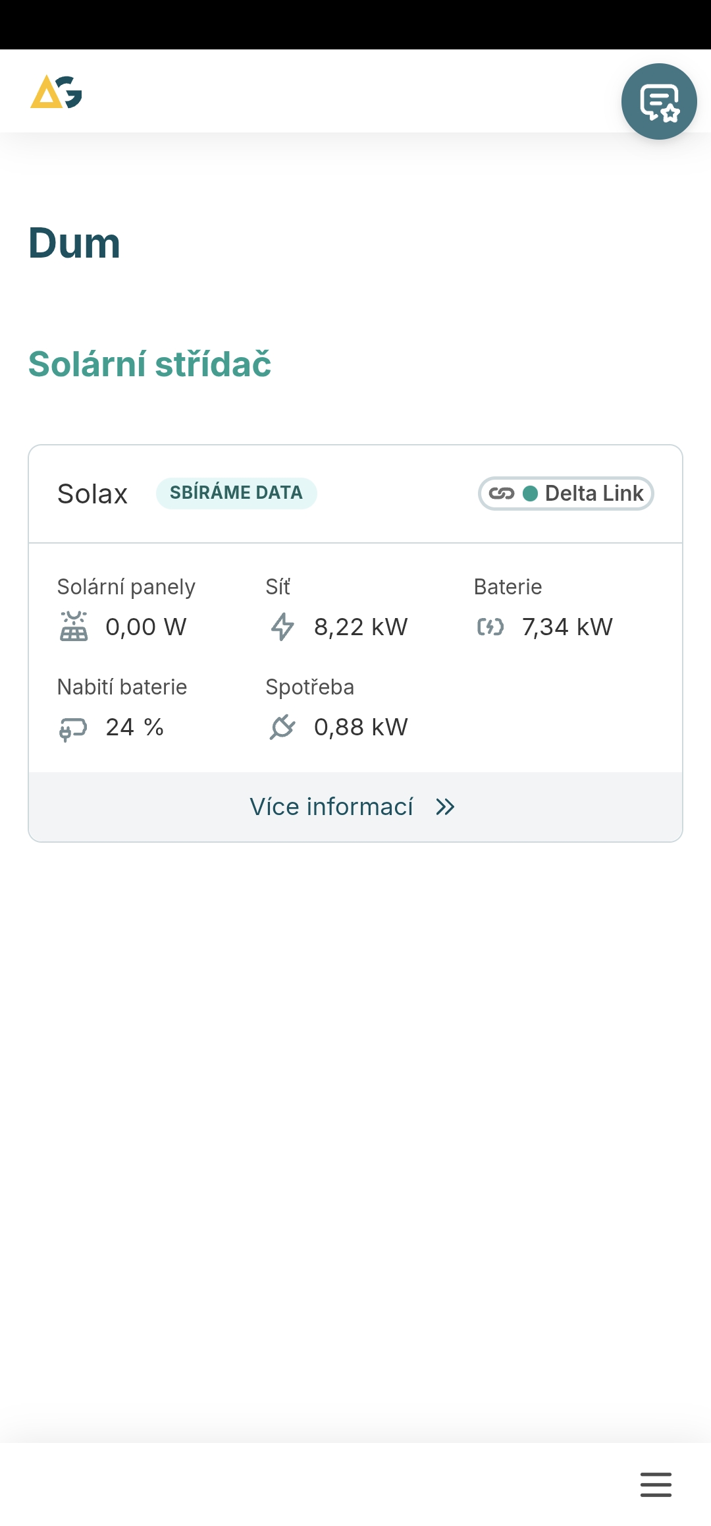Expand details with double chevron arrow
The height and width of the screenshot is (1526, 711).
[446, 807]
